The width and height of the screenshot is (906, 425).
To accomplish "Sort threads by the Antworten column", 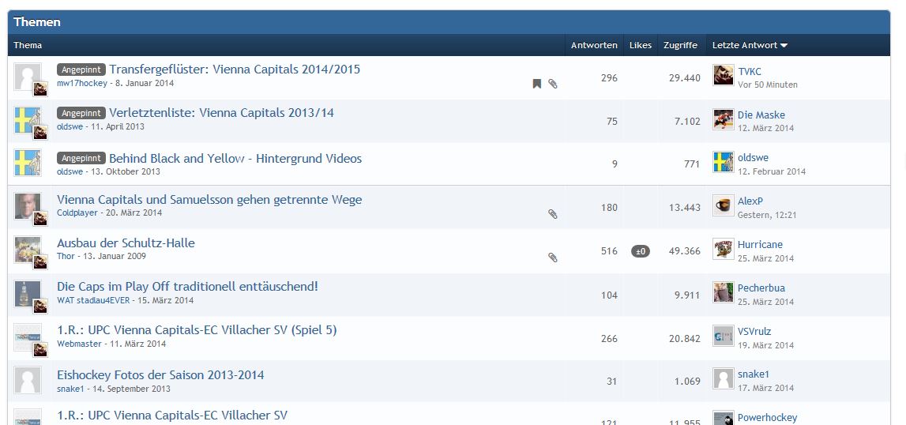I will pos(594,46).
